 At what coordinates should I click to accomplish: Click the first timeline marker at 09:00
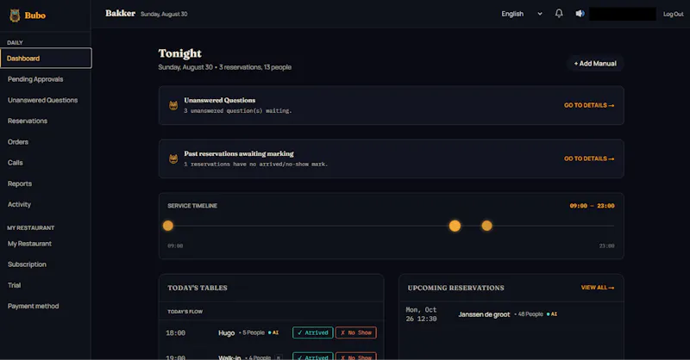pyautogui.click(x=168, y=226)
